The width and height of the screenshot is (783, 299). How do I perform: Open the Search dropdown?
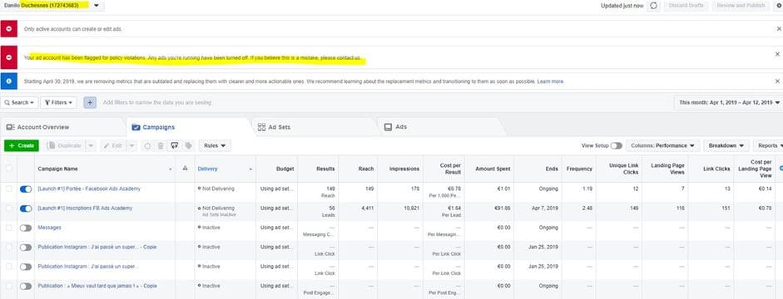pos(19,103)
